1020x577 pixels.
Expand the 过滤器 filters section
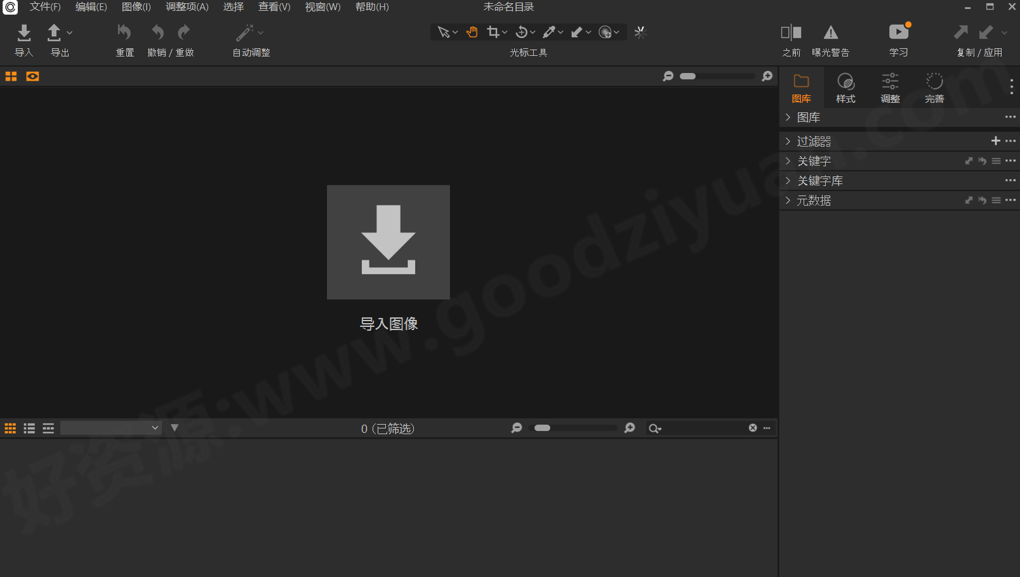point(788,141)
